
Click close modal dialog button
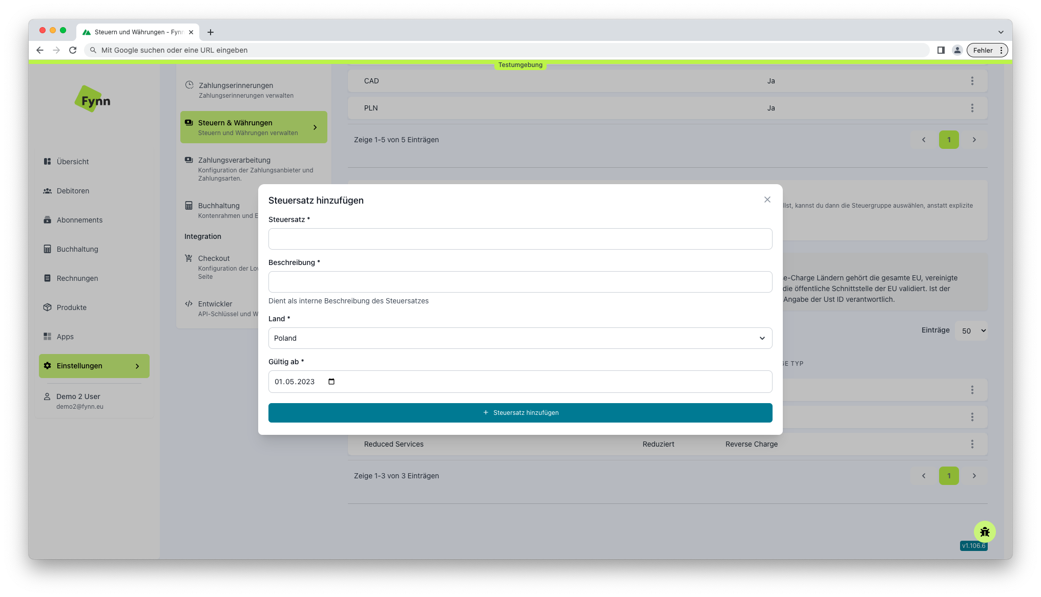[768, 199]
